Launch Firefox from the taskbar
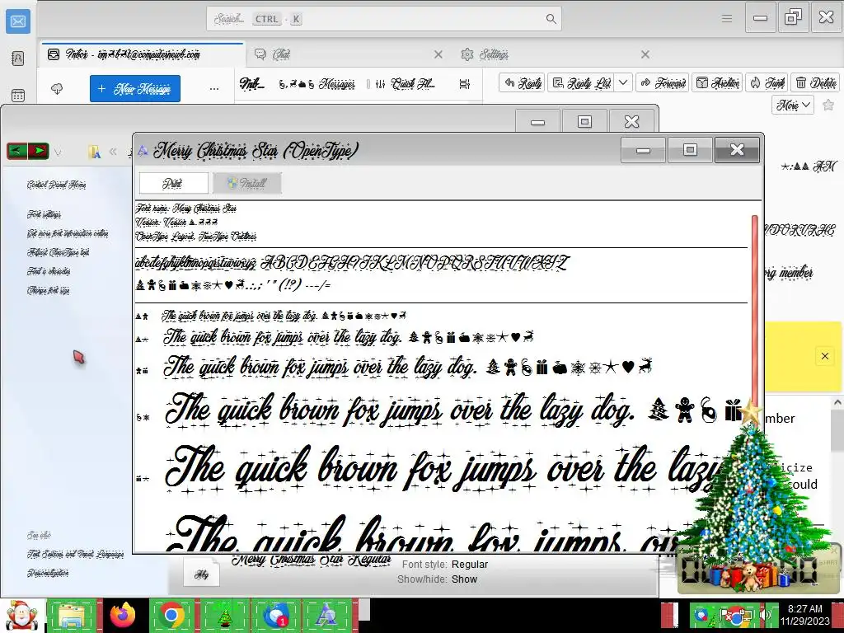This screenshot has width=844, height=633. tap(123, 615)
